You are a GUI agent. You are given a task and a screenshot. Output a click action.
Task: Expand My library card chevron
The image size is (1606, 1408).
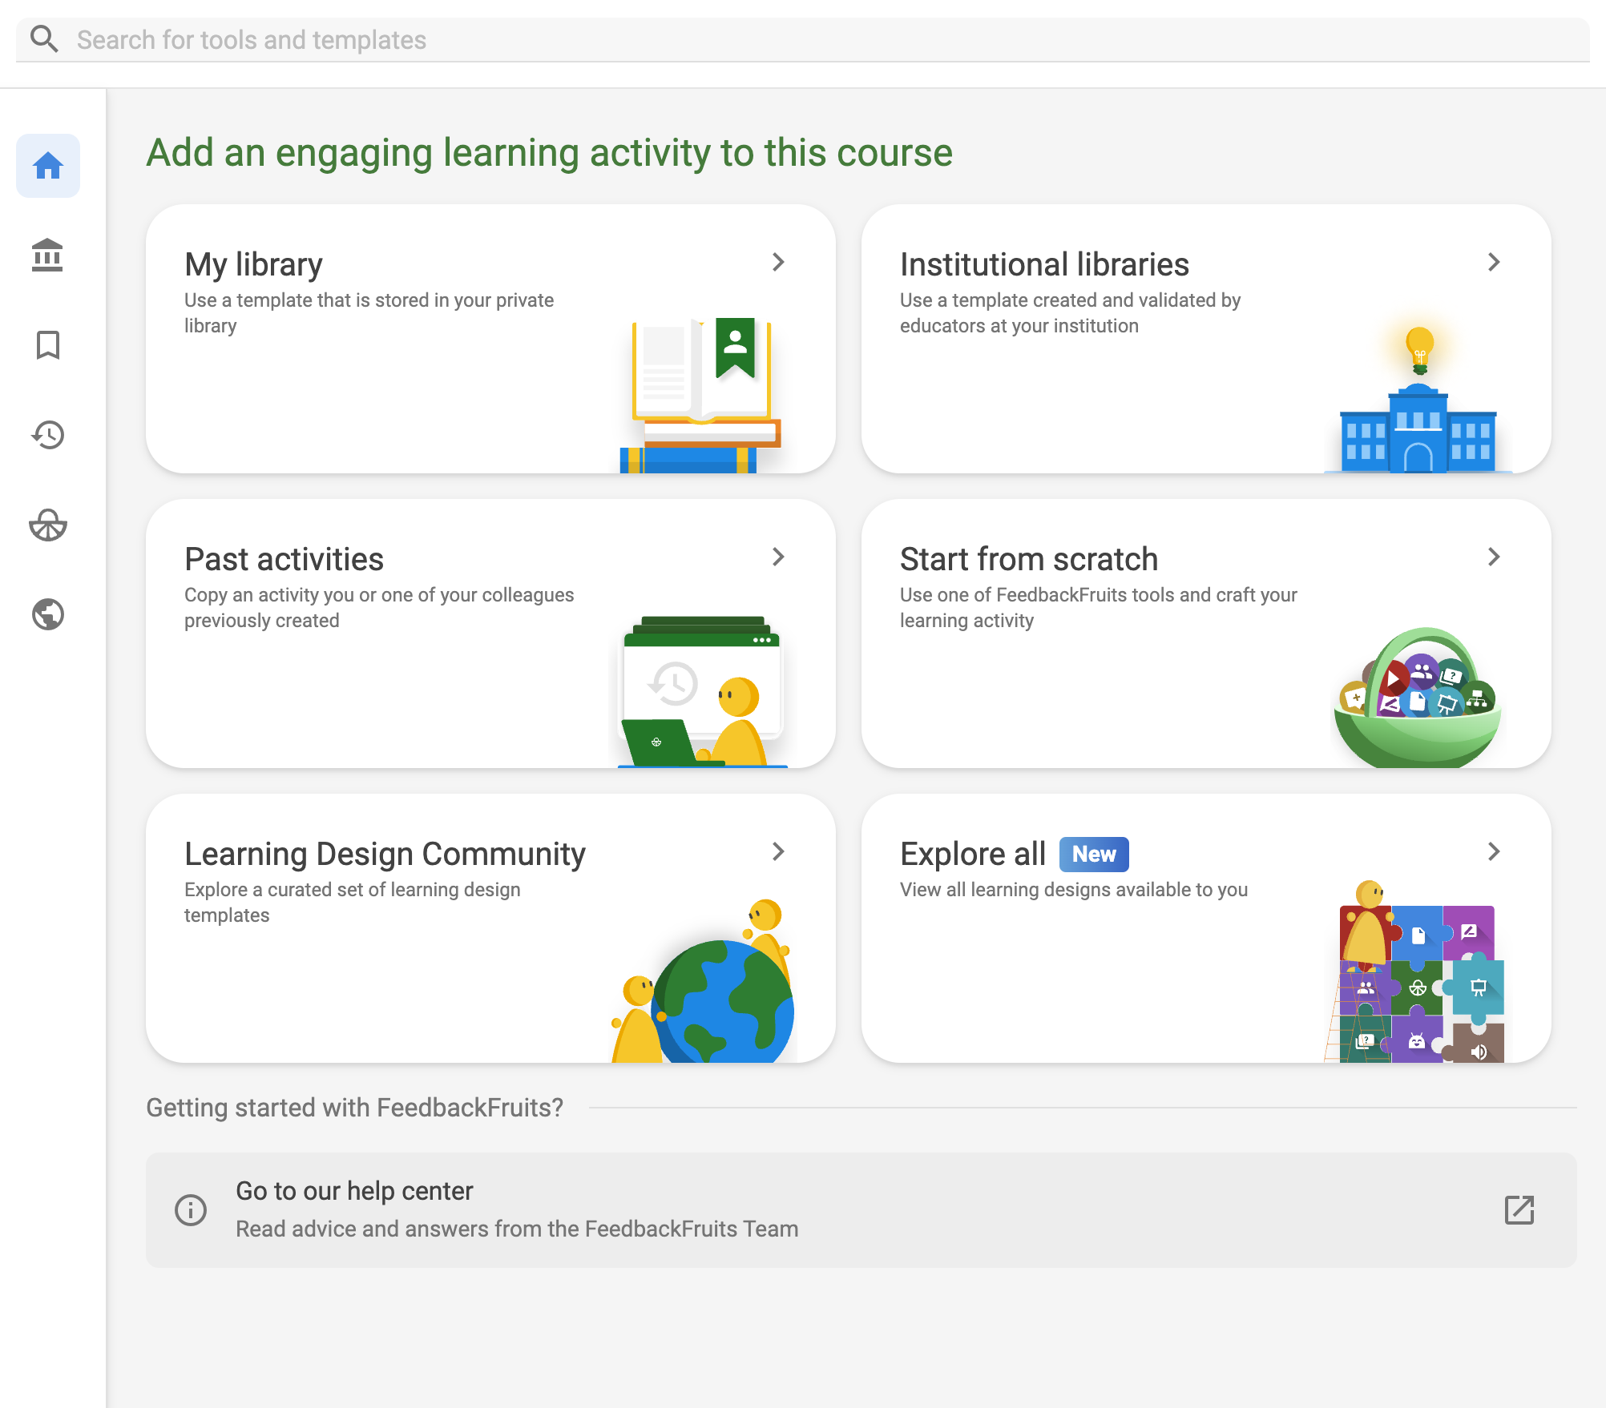[x=778, y=262]
